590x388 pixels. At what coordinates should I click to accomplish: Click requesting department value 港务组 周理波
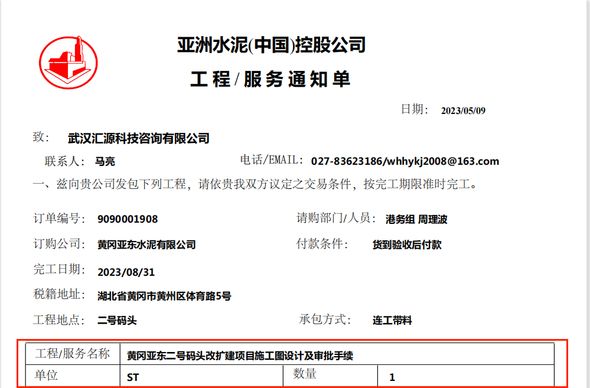pos(416,220)
